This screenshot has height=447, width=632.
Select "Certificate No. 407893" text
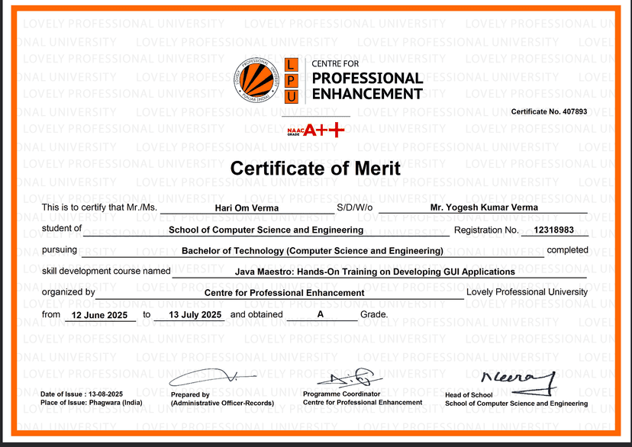point(549,111)
